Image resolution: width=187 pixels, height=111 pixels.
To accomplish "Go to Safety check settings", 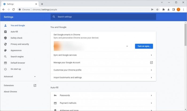I will [16, 38].
